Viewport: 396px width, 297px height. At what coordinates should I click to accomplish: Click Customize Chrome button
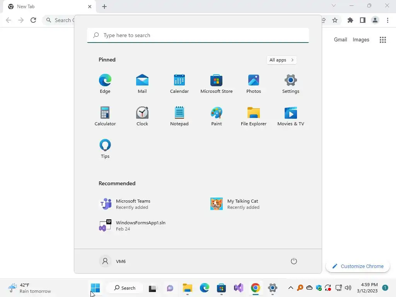point(358,266)
